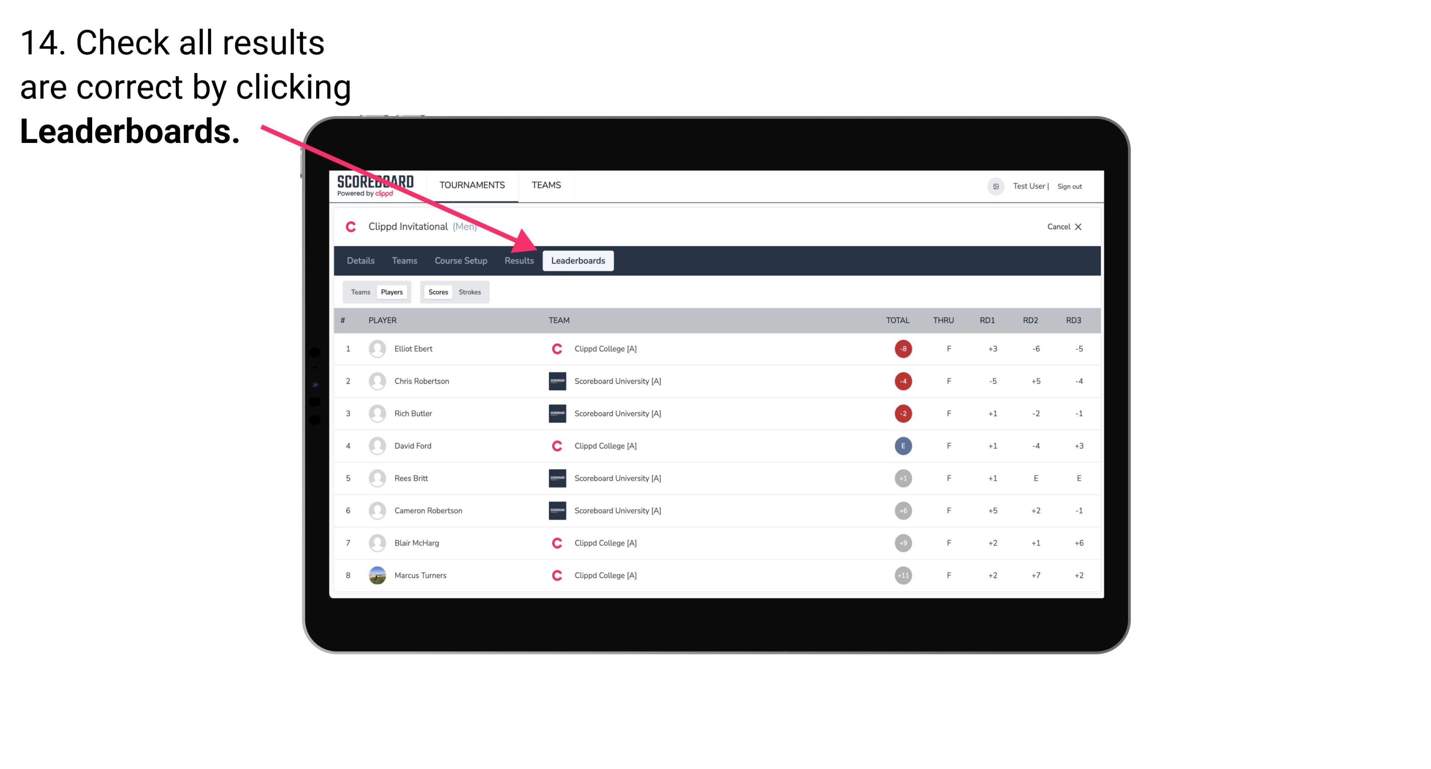Click the Leaderboards tab
The height and width of the screenshot is (769, 1431).
pos(578,261)
